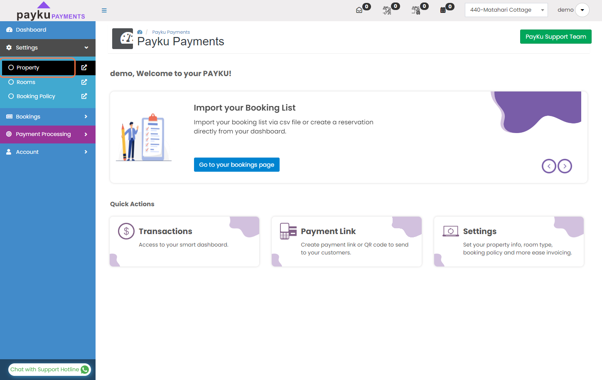The height and width of the screenshot is (380, 602).
Task: Click the page header dashboard gauge icon
Action: click(123, 39)
